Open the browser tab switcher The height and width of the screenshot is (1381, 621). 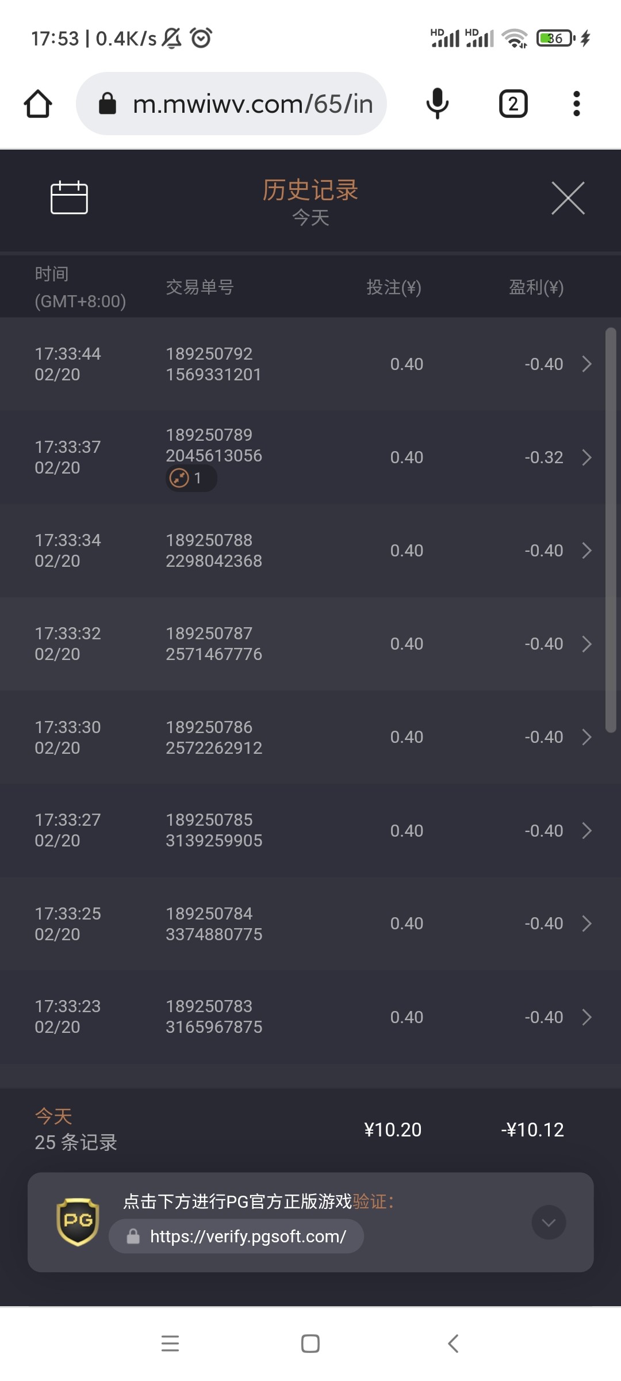coord(513,104)
